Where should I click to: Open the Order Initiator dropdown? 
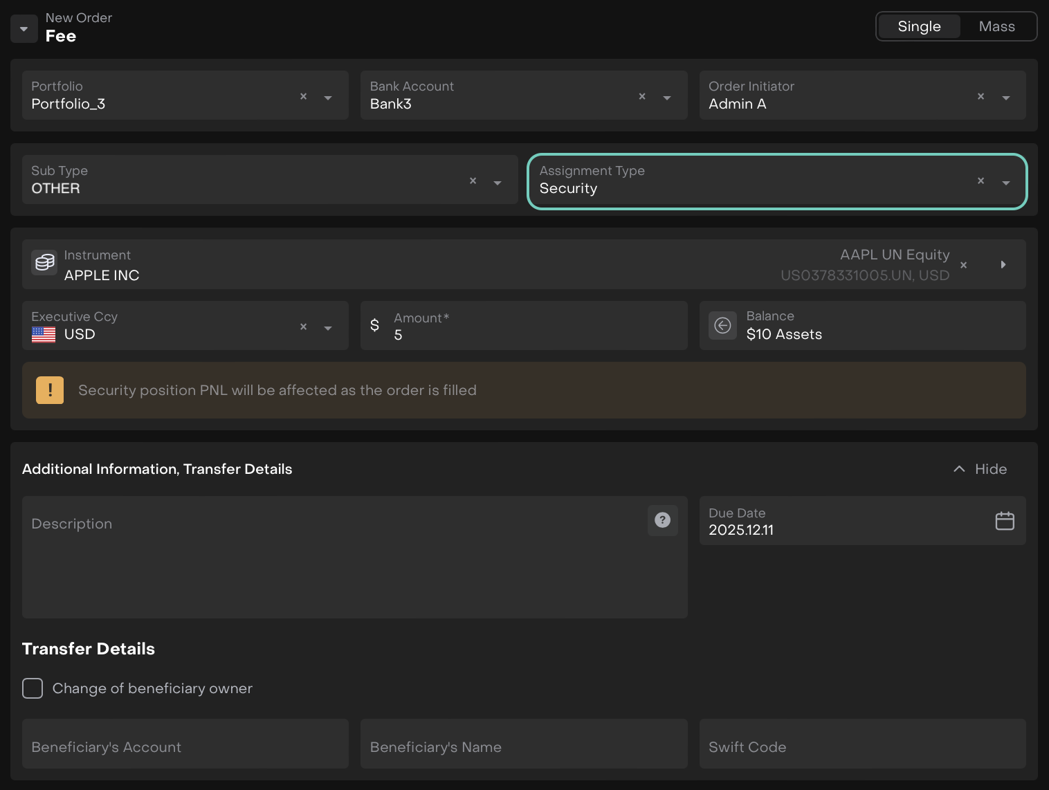[x=1006, y=98]
